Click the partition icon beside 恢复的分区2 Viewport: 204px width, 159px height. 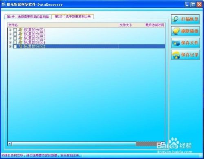[x=20, y=34]
